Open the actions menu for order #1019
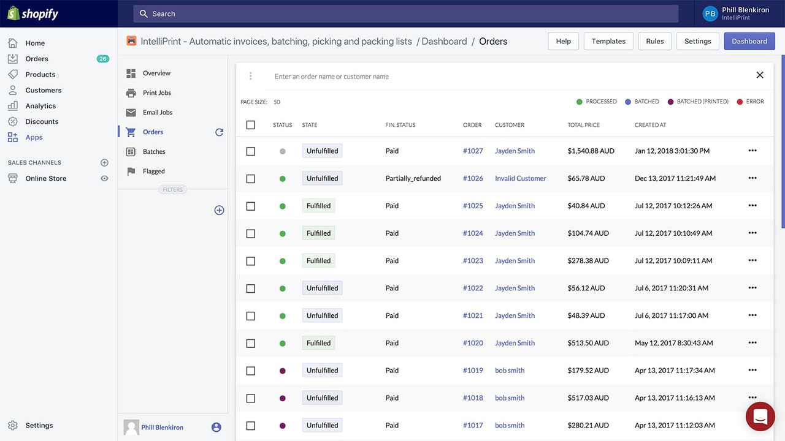Image resolution: width=785 pixels, height=441 pixels. 752,370
